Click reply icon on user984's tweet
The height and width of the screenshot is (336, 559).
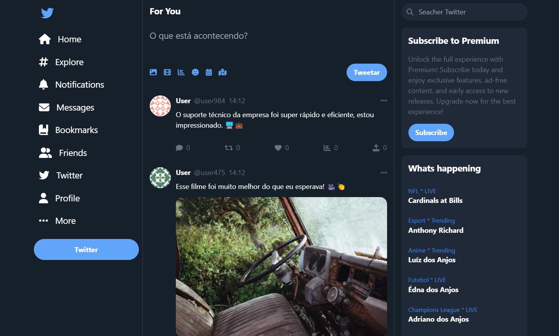tap(179, 148)
